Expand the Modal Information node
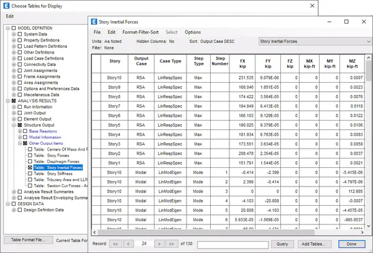373x253 pixels. pyautogui.click(x=20, y=137)
